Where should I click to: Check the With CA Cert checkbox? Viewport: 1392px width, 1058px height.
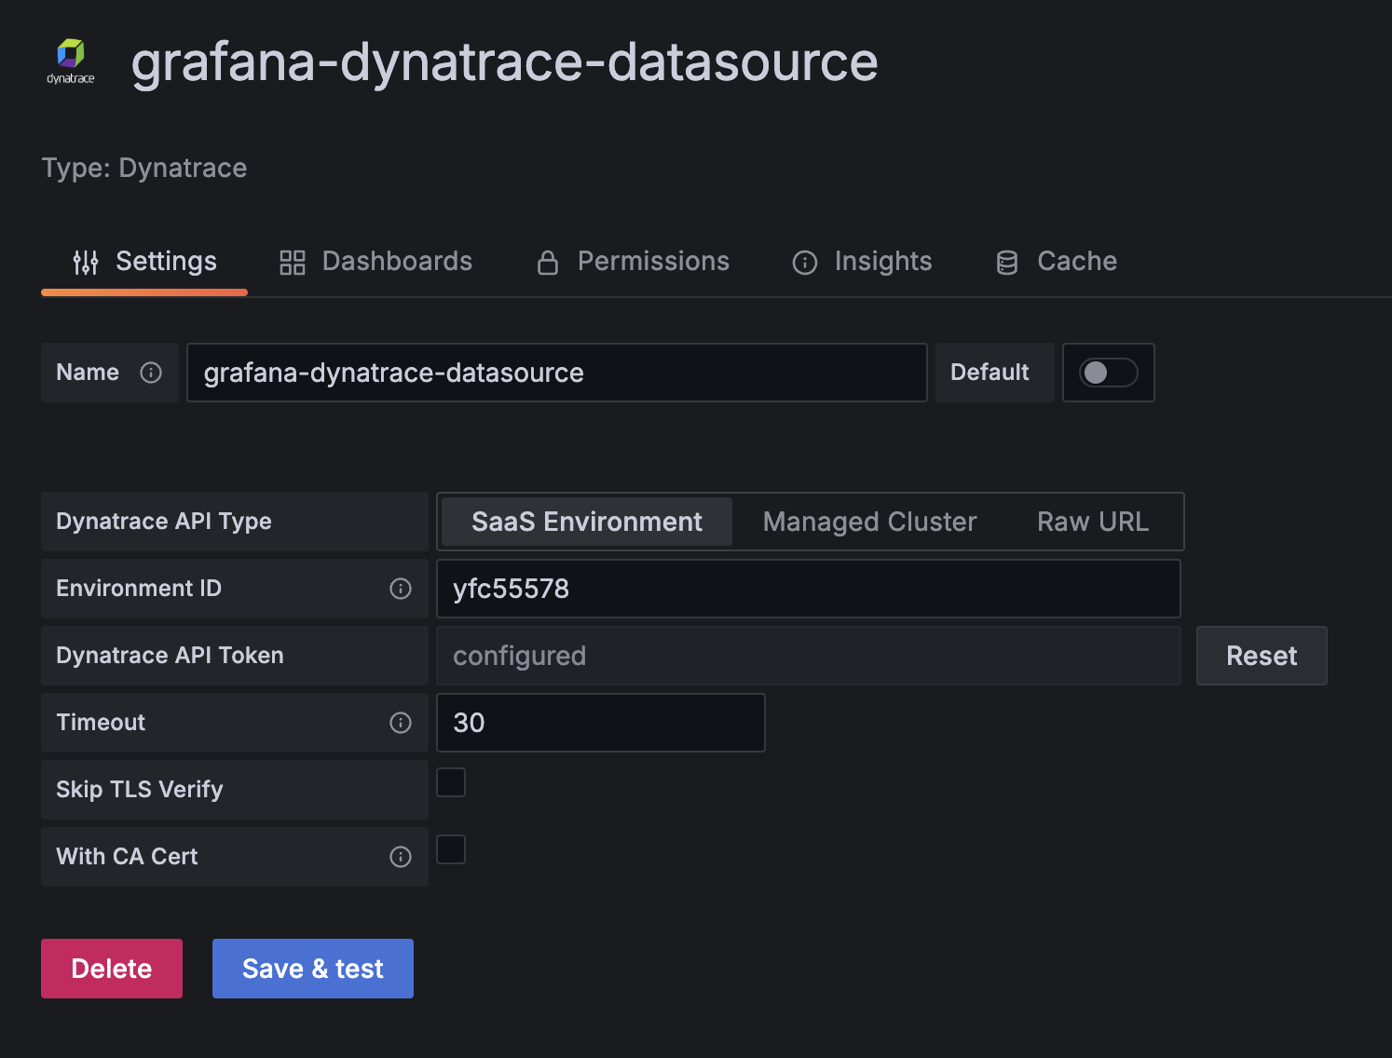point(451,849)
